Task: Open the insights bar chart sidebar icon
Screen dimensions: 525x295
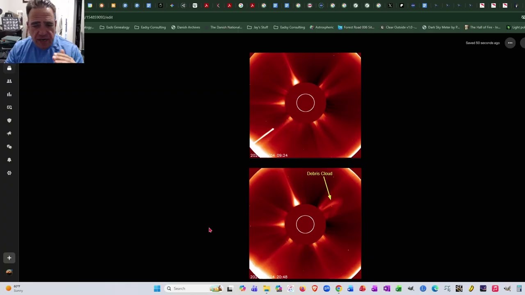Action: (9, 94)
